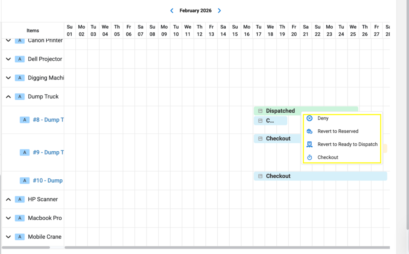The width and height of the screenshot is (409, 254).
Task: Open the #10 Dump Truck item link
Action: [48, 181]
